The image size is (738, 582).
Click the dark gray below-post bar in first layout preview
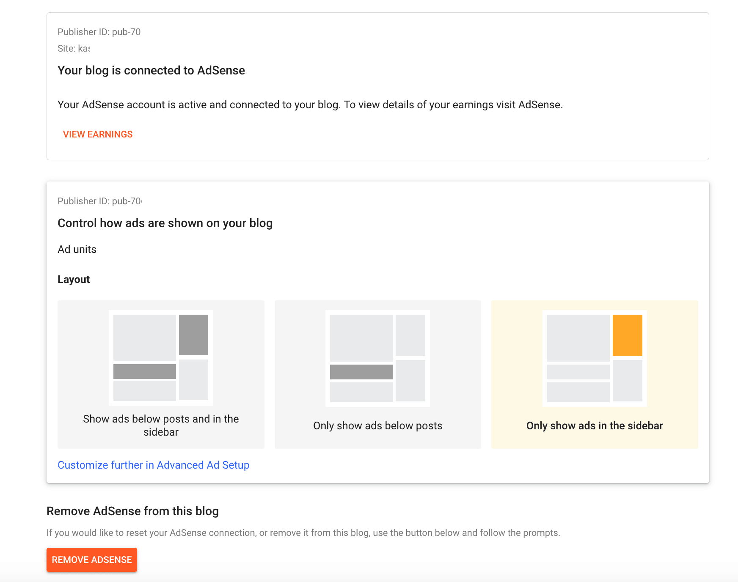(145, 371)
